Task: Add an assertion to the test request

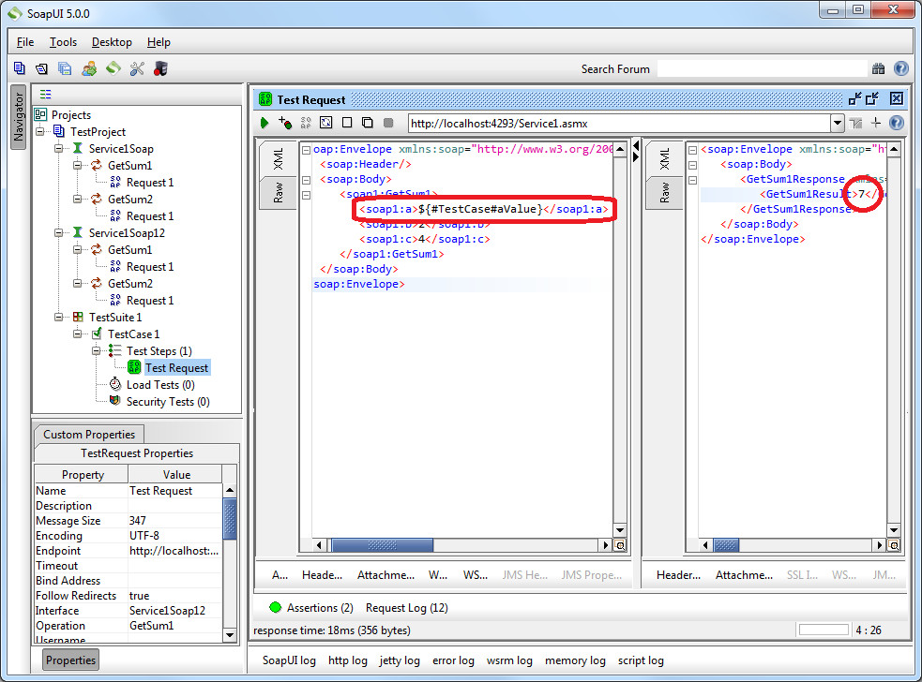Action: [285, 123]
